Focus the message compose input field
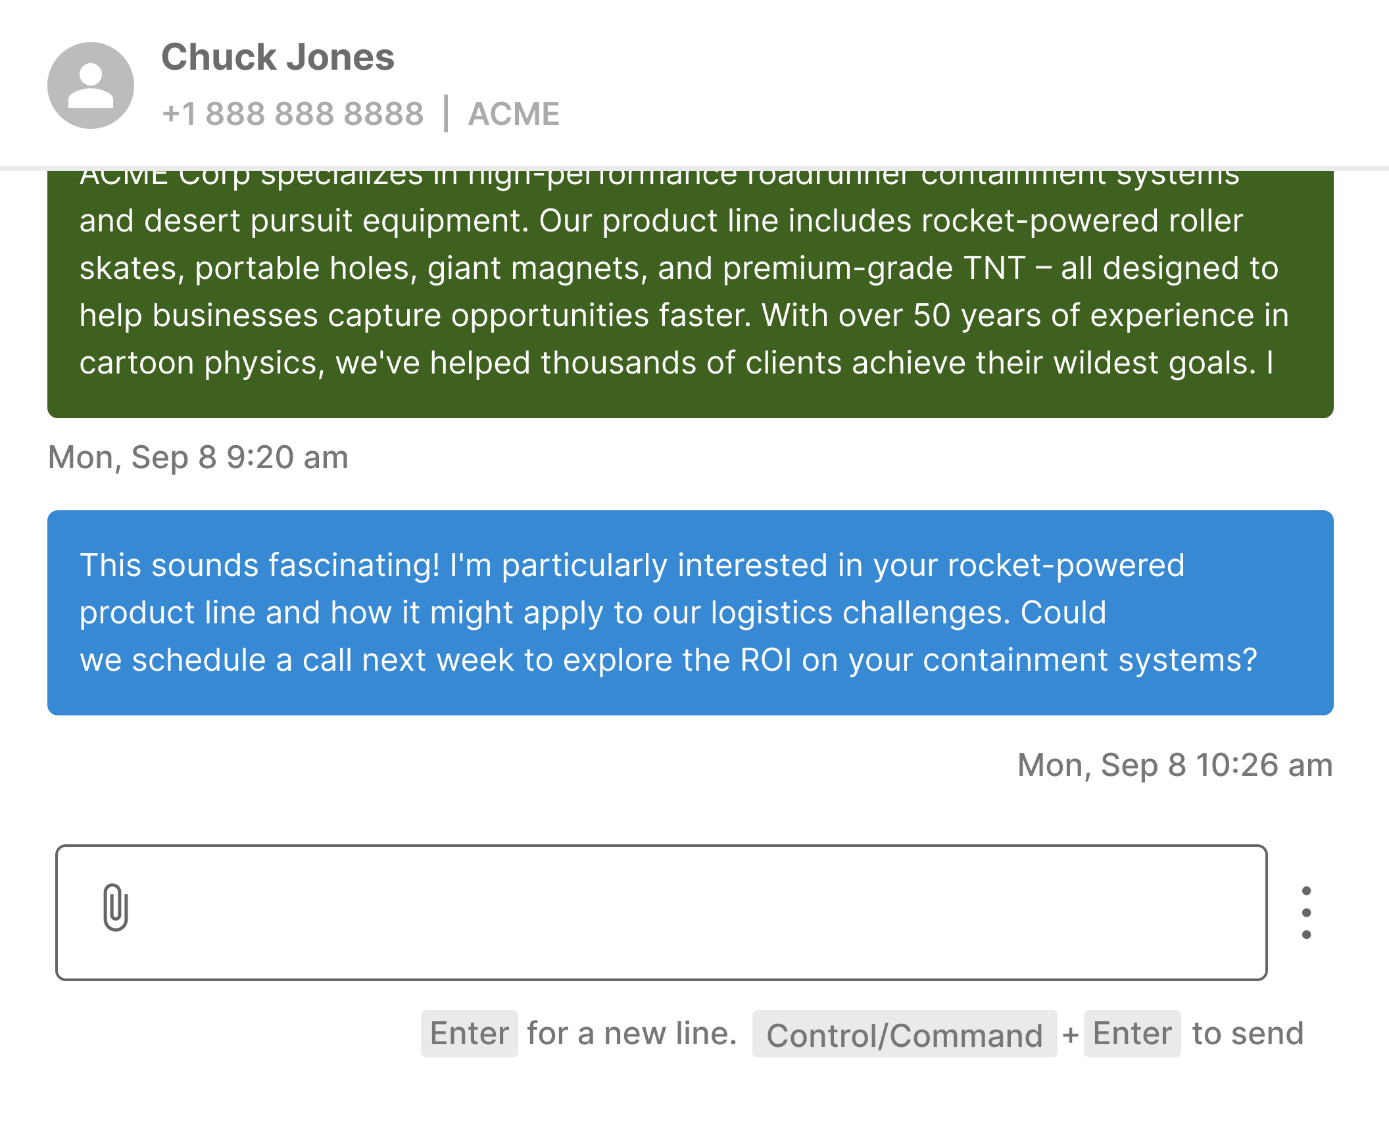The image size is (1389, 1131). tap(691, 913)
